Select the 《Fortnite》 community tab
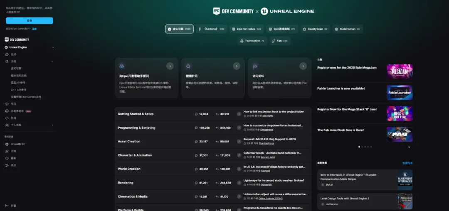449x211 pixels. pyautogui.click(x=212, y=29)
